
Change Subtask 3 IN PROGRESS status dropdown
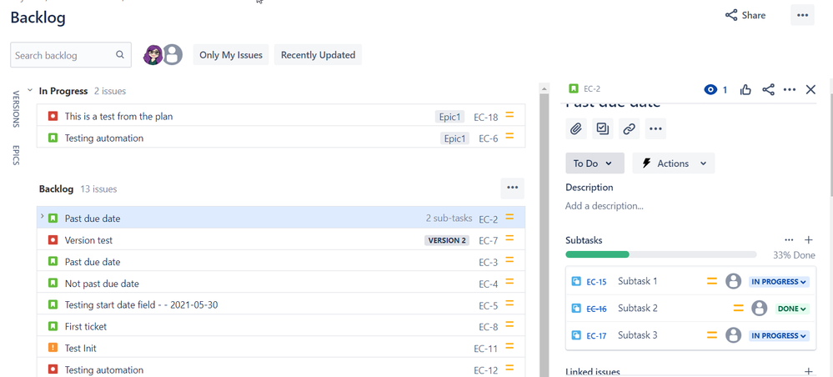click(780, 335)
